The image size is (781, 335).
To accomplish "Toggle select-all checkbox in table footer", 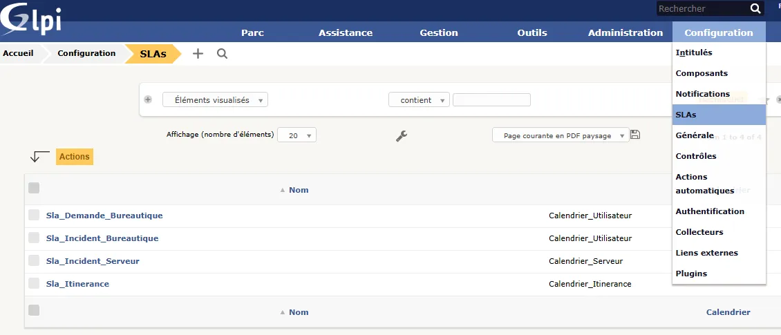I will click(x=34, y=310).
